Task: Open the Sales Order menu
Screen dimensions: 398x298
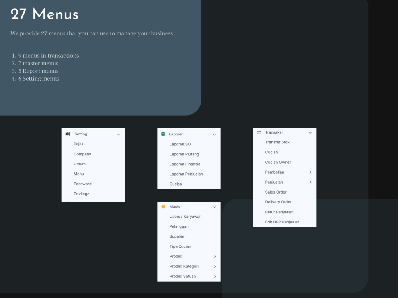Action: 276,192
